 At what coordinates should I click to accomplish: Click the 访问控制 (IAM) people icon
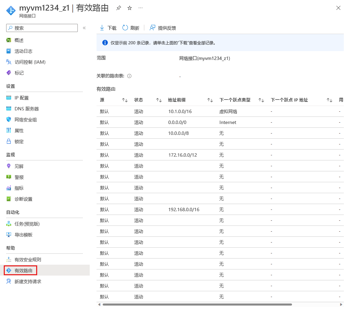[x=9, y=62]
